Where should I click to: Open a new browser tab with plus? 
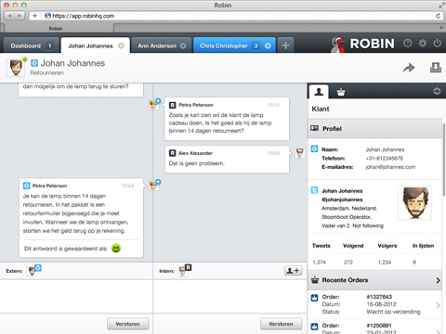pyautogui.click(x=440, y=28)
